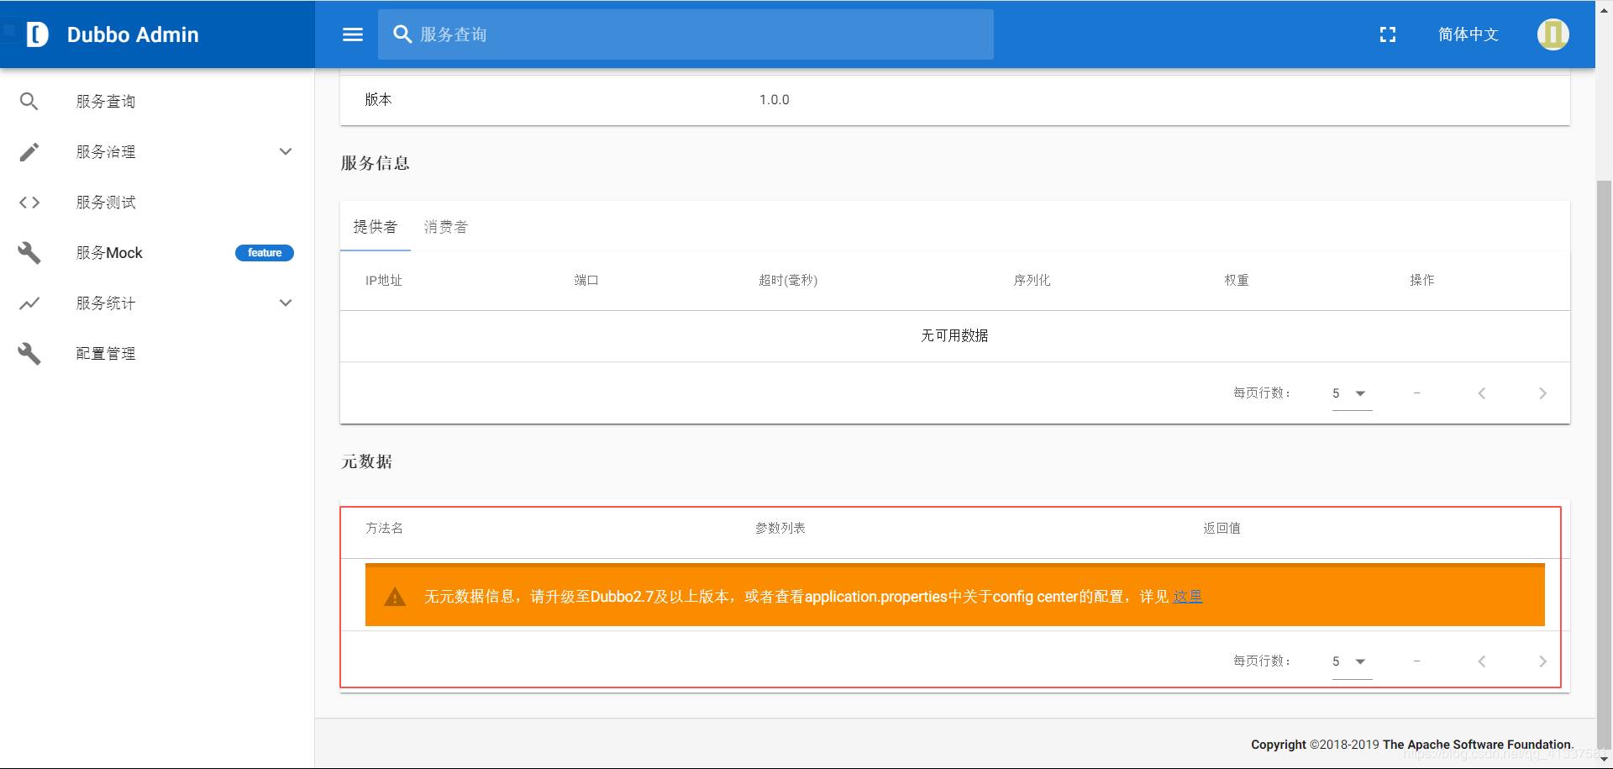Go to previous page in metadata table

point(1482,661)
